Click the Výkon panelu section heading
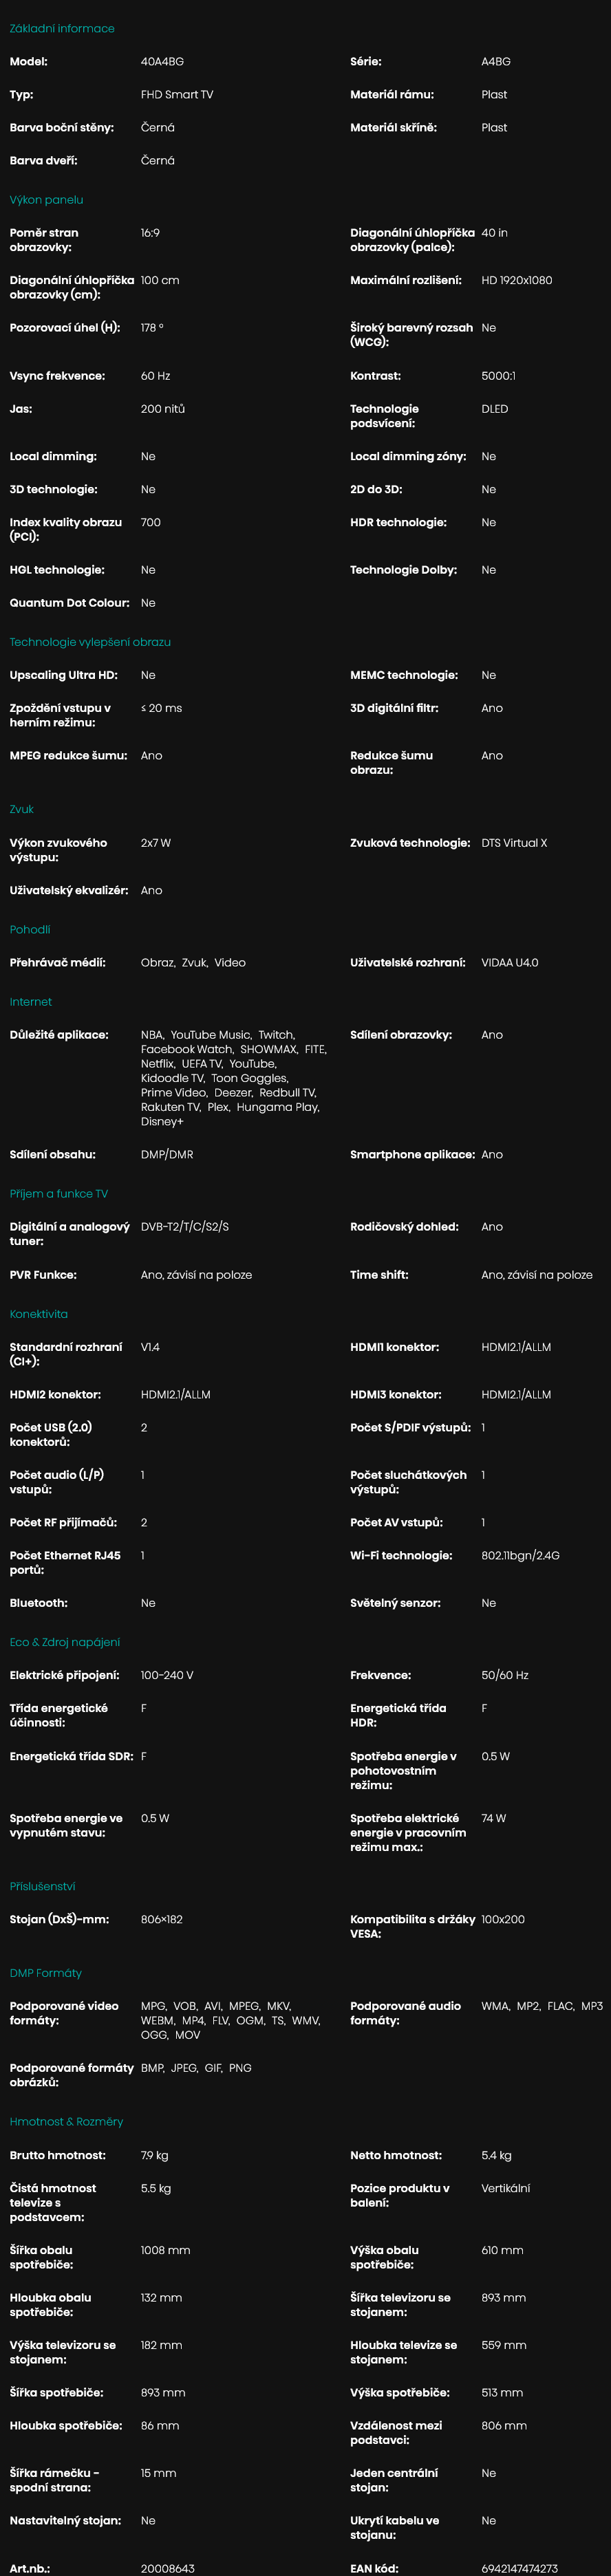 (x=46, y=200)
